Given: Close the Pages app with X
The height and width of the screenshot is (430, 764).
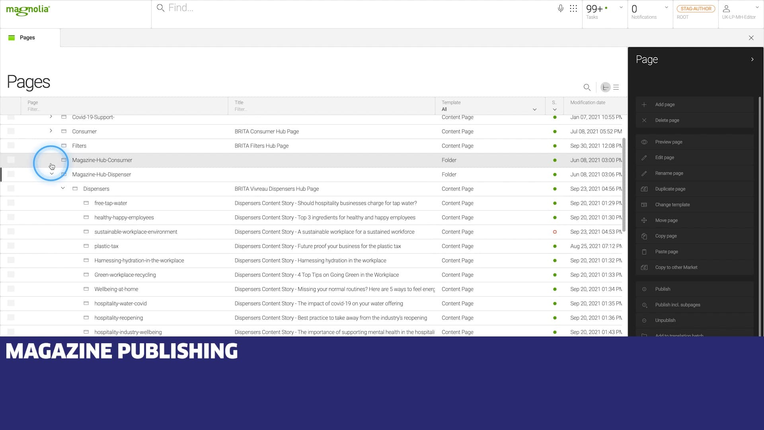Looking at the screenshot, I should (x=751, y=38).
